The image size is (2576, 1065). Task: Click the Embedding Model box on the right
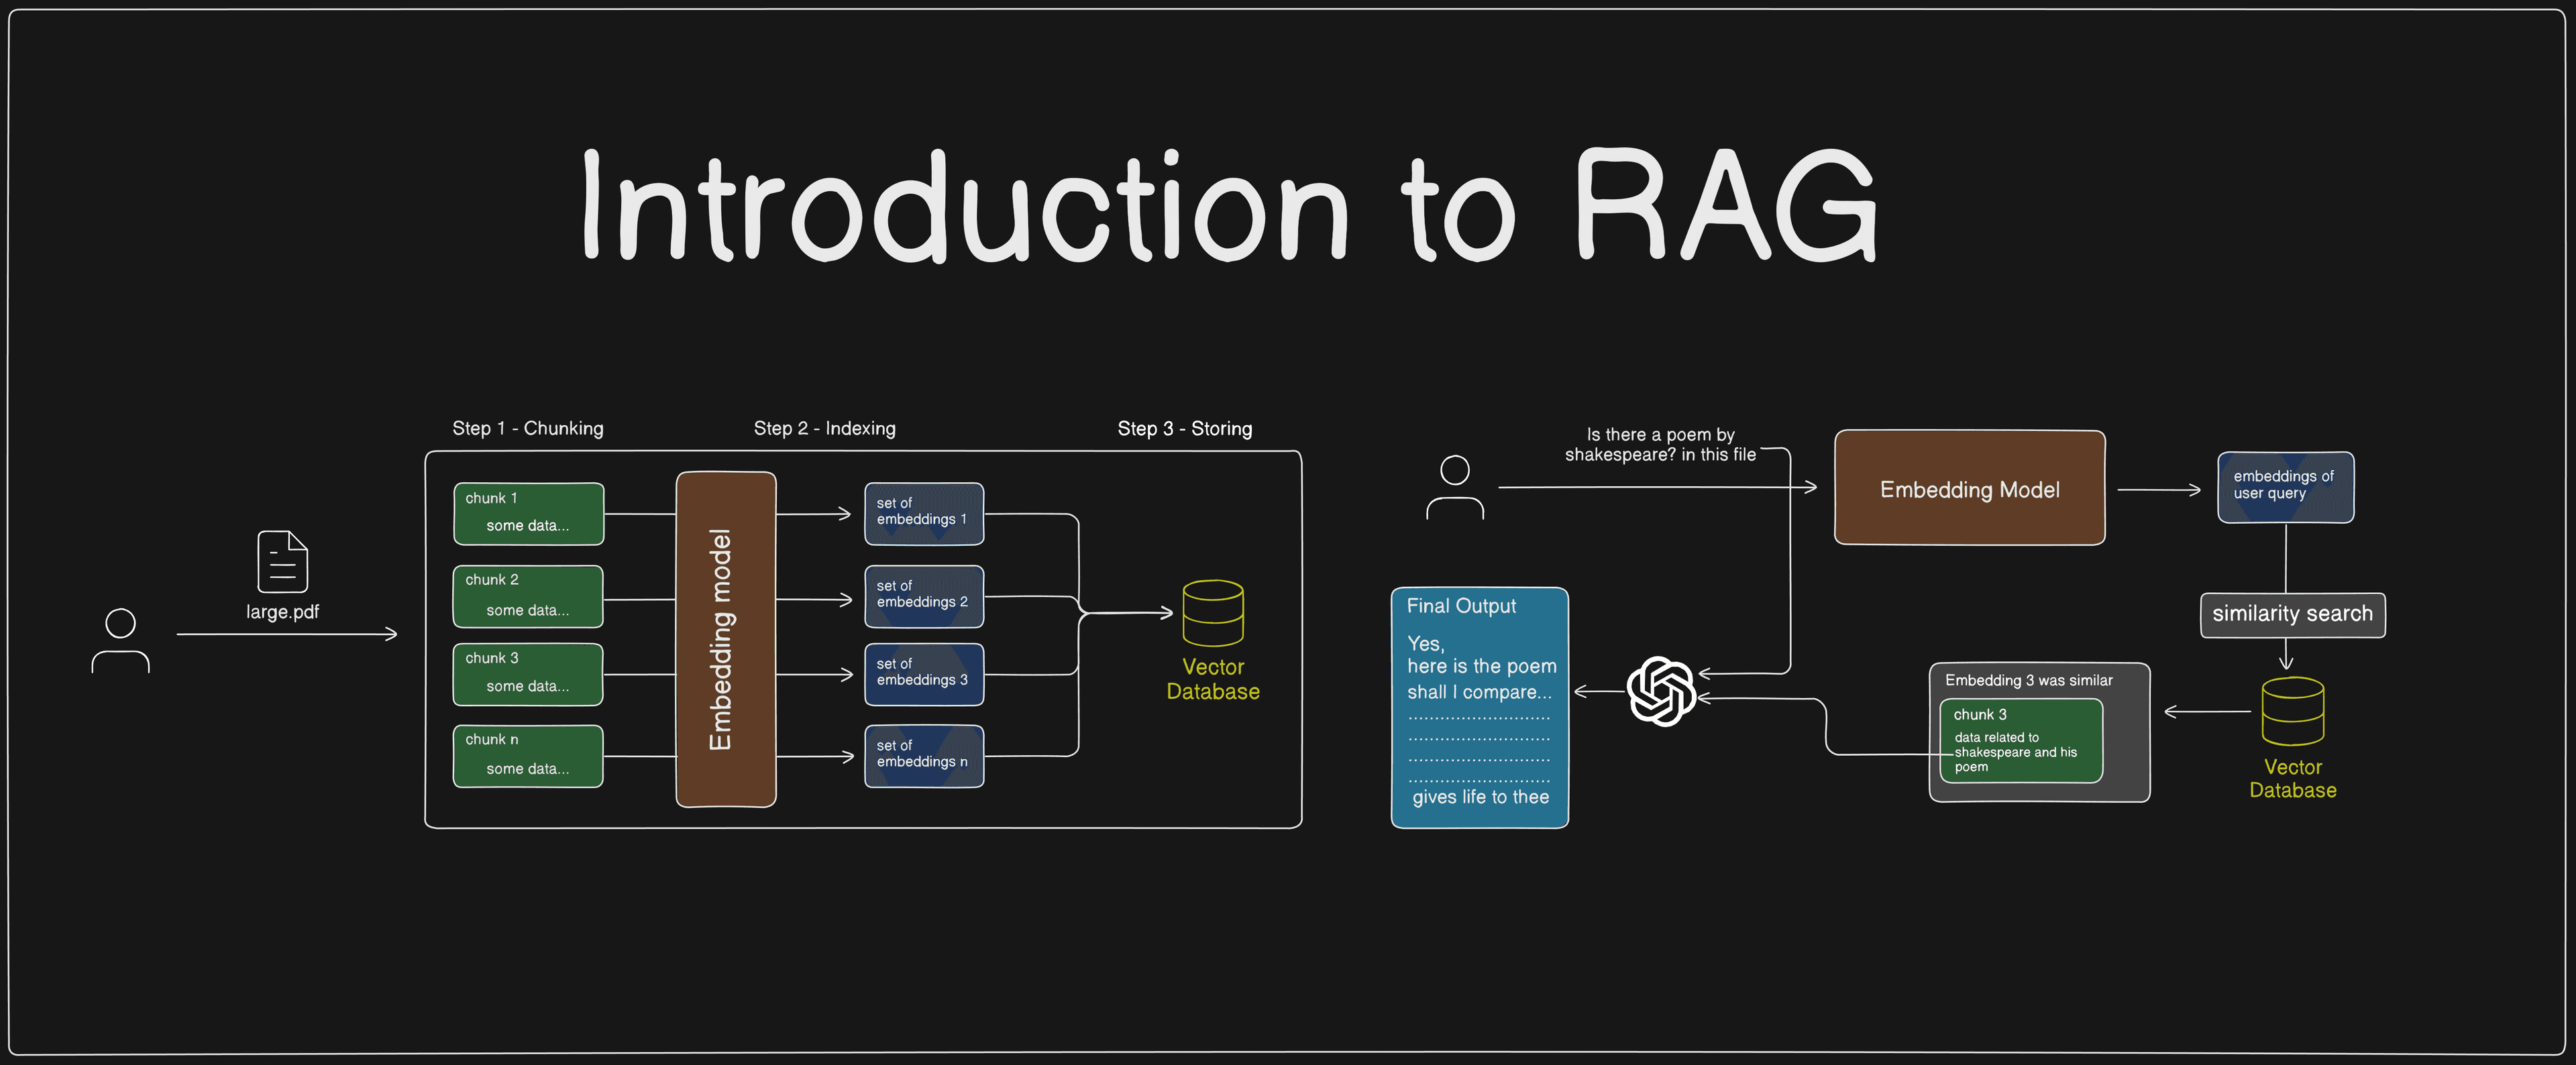pyautogui.click(x=1969, y=489)
